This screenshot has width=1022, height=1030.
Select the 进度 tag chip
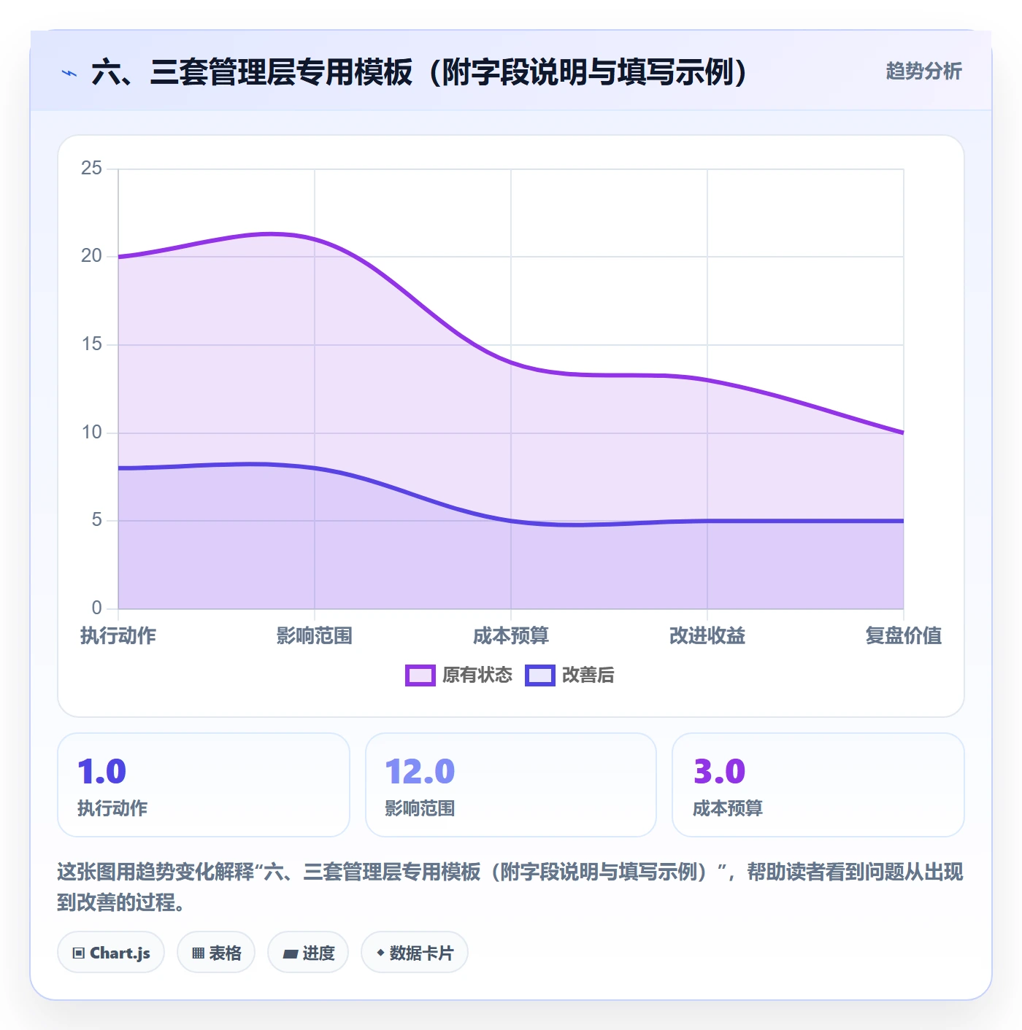(308, 952)
